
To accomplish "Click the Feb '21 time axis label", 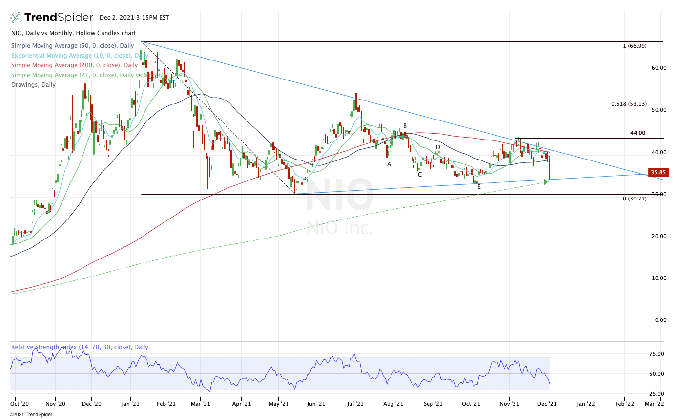I will pyautogui.click(x=166, y=403).
